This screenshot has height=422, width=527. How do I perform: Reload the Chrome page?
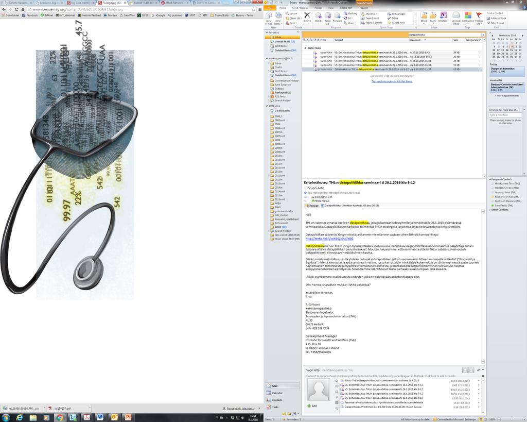[16, 9]
